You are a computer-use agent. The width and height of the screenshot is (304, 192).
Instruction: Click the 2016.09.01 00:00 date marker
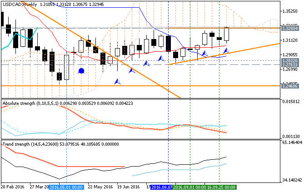click(x=189, y=187)
